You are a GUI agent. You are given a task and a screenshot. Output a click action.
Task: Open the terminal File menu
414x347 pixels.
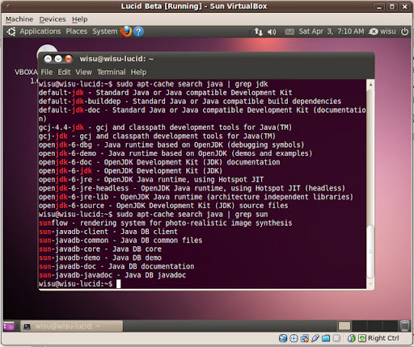point(47,72)
